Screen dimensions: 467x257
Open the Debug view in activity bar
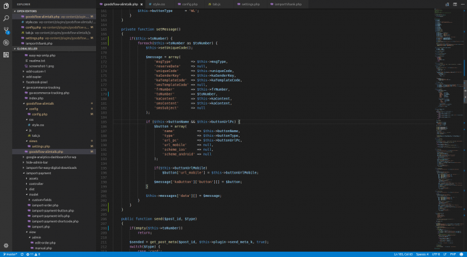tap(6, 43)
